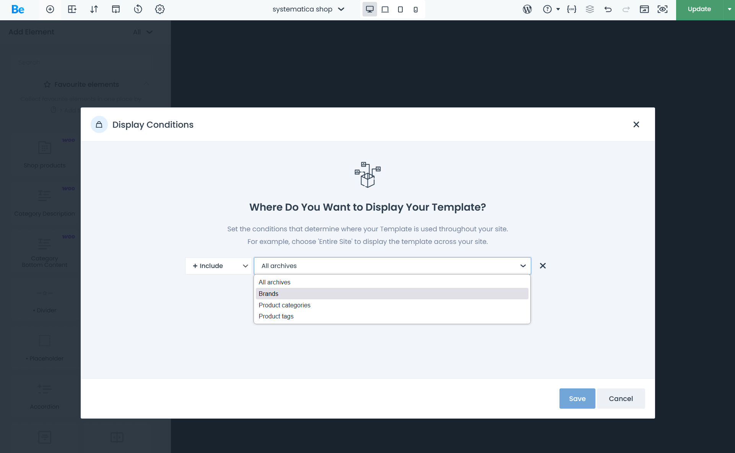Switch to tablet landscape view
This screenshot has width=735, height=453.
click(385, 9)
